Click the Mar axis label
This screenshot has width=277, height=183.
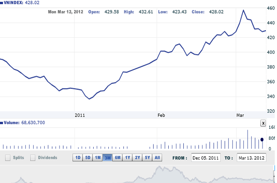pos(240,115)
